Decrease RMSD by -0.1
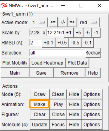Image resolution: width=109 pixels, height=131 pixels. coord(87,43)
